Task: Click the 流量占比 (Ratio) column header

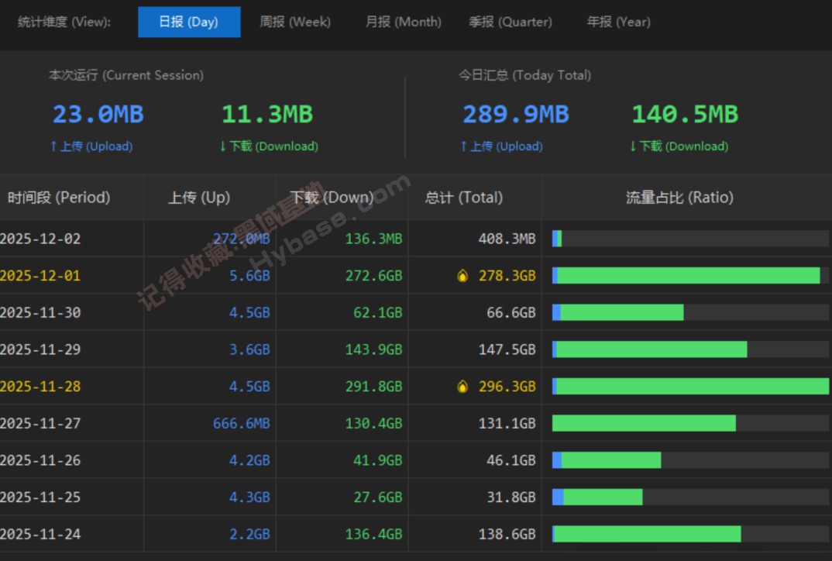Action: [679, 198]
